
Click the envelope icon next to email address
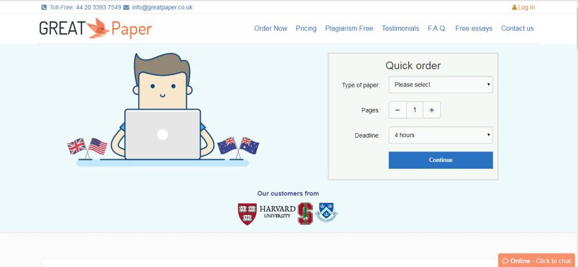(x=126, y=7)
